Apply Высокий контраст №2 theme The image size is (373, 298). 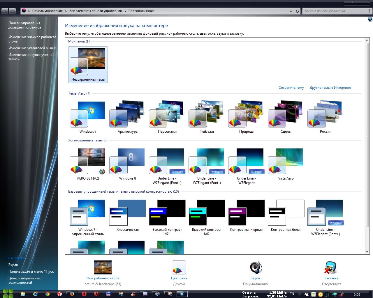point(207,218)
